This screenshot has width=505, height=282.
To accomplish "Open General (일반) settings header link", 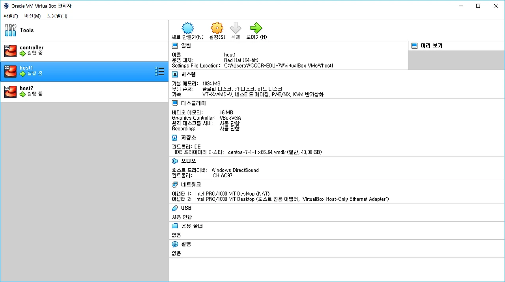I will point(186,46).
